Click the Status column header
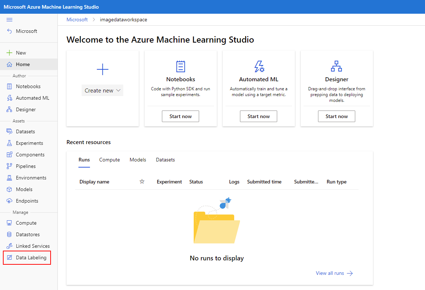The height and width of the screenshot is (290, 425). [x=196, y=182]
